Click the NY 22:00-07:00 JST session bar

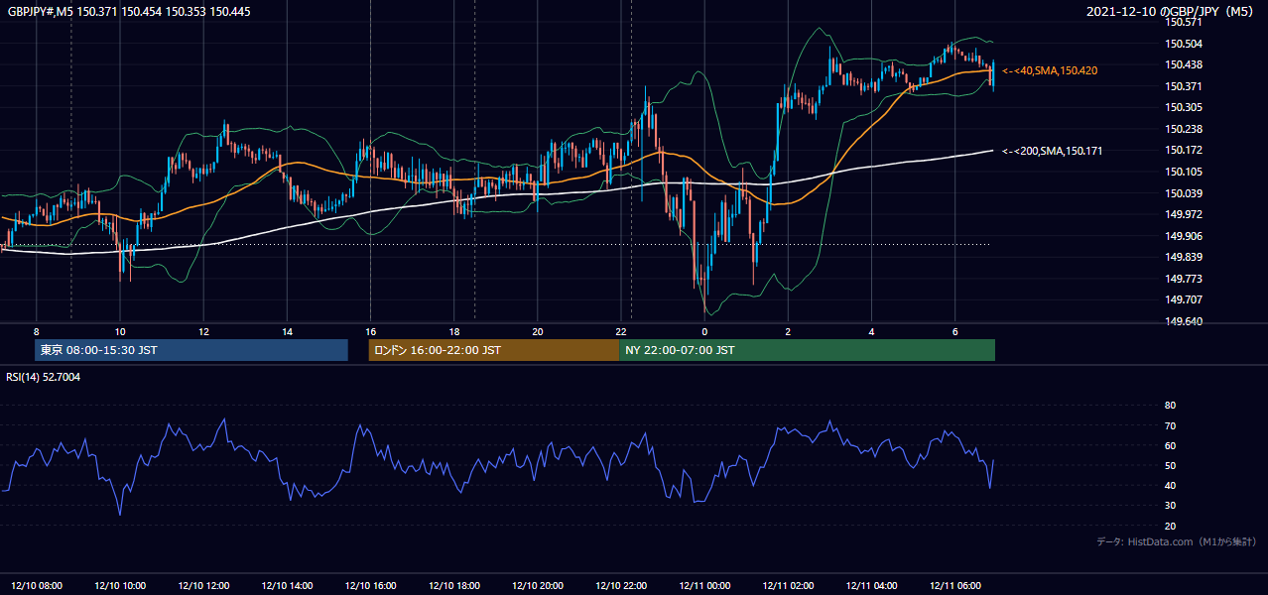pyautogui.click(x=807, y=350)
